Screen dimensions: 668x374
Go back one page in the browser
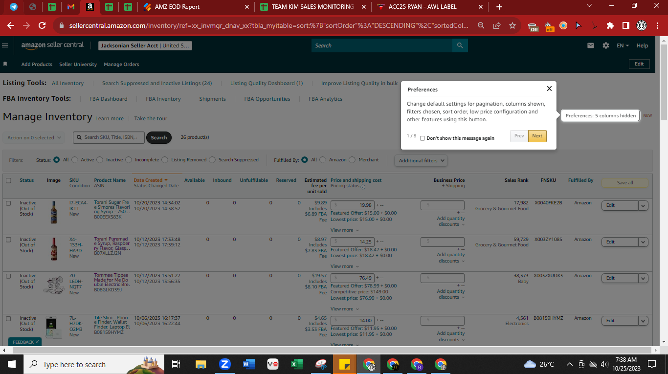[x=11, y=25]
